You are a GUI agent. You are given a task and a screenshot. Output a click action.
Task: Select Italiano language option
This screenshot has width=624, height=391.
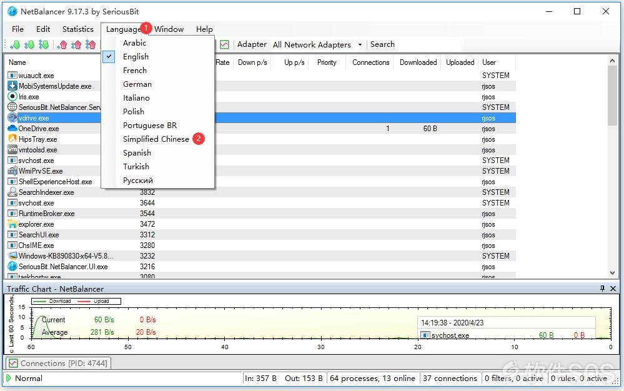point(136,98)
